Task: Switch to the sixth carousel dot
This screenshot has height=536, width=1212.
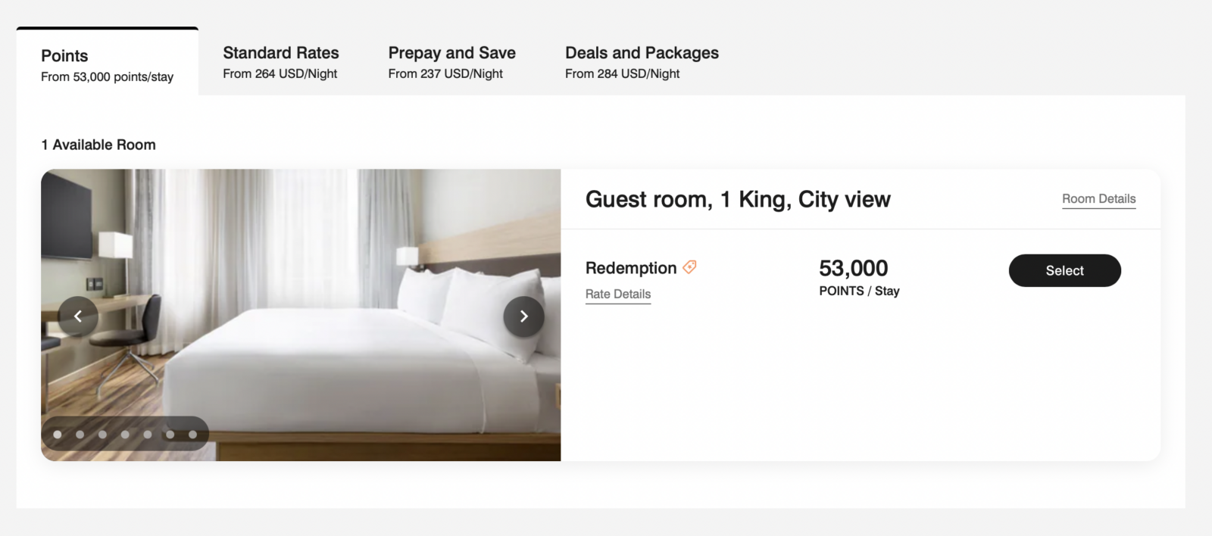Action: tap(170, 435)
